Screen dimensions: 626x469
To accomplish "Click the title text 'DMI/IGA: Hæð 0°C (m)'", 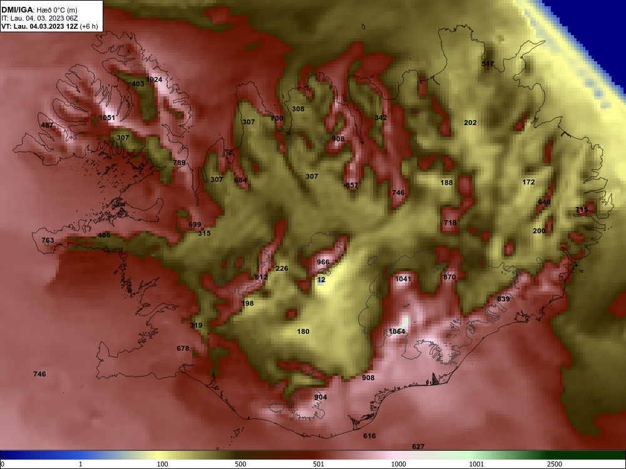I will tap(39, 10).
